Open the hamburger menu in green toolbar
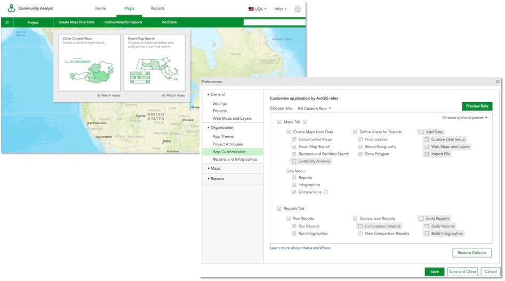505x281 pixels. (7, 22)
